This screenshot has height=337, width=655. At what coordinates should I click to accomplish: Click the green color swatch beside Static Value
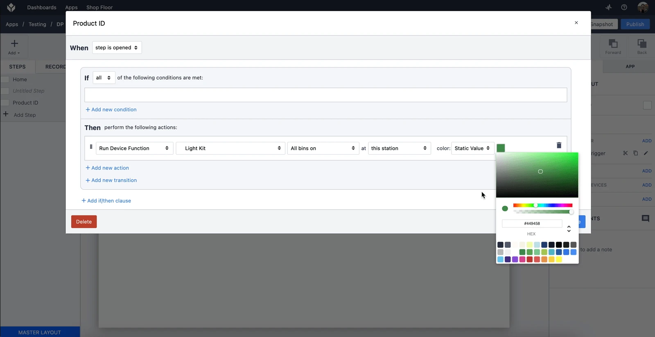pos(501,148)
